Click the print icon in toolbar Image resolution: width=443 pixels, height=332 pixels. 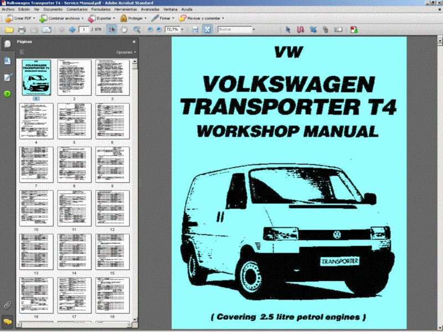point(22,30)
